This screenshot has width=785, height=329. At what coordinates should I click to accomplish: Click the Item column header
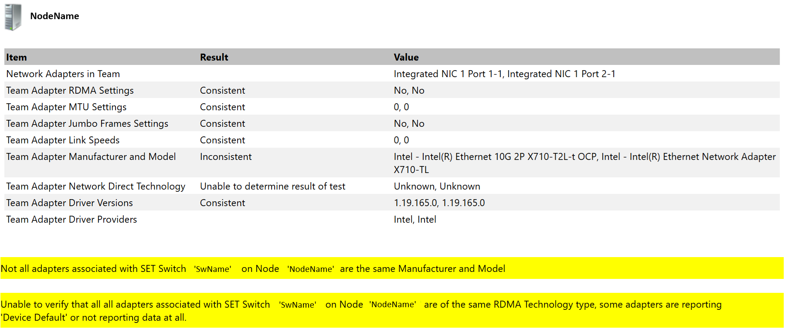pyautogui.click(x=17, y=57)
